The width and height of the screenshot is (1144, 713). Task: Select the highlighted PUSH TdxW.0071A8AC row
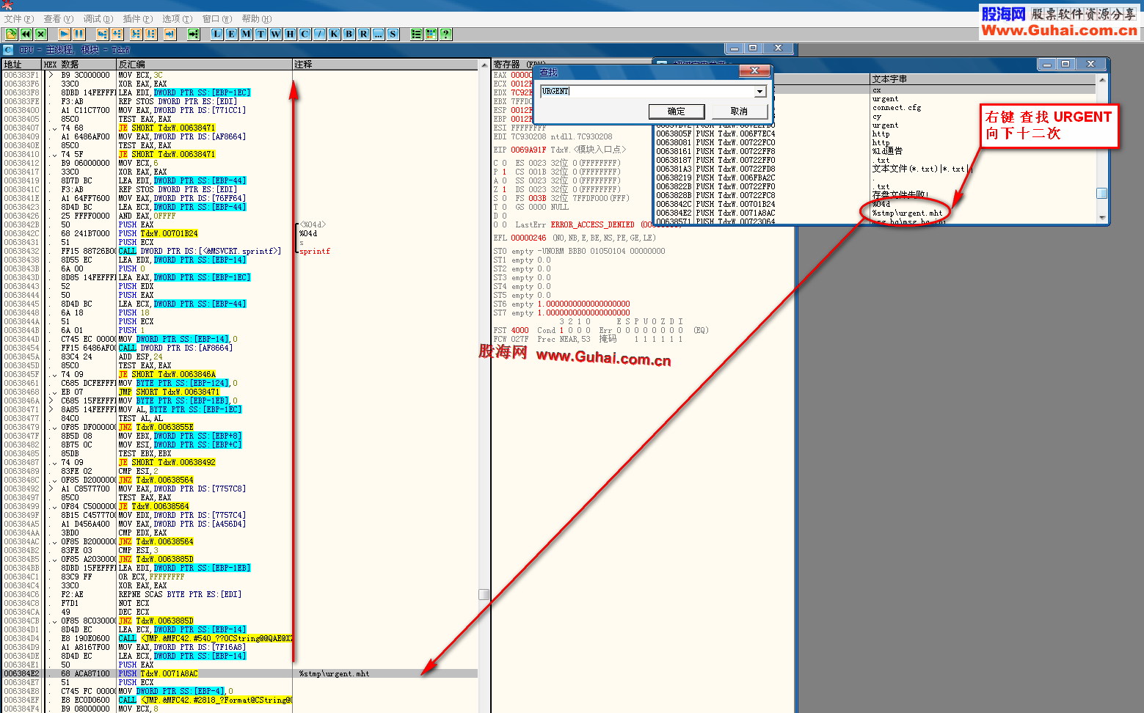click(241, 673)
